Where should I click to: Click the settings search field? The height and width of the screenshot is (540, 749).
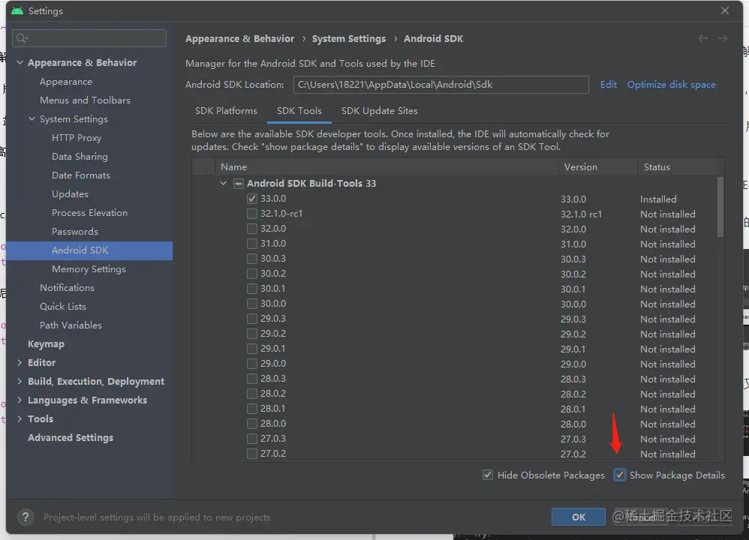(x=89, y=38)
